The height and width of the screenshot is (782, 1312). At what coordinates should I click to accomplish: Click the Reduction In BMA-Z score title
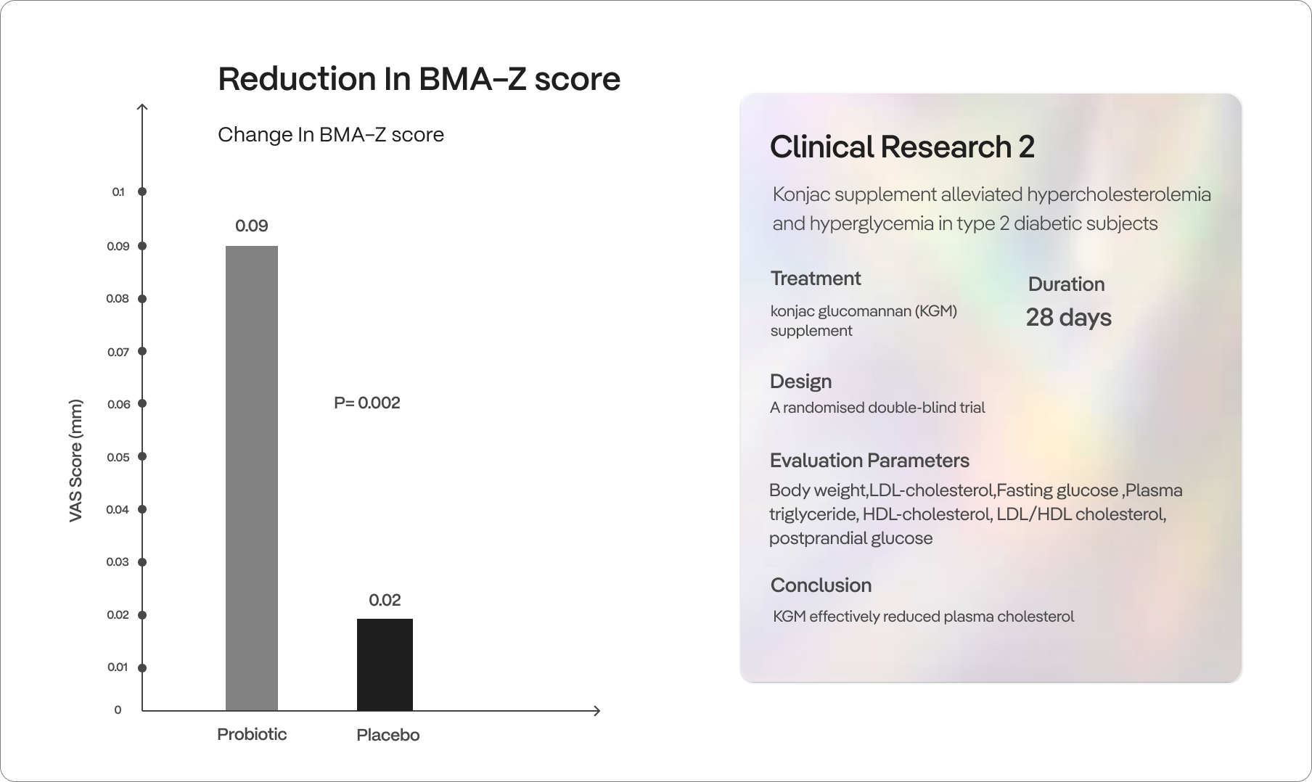coord(419,79)
